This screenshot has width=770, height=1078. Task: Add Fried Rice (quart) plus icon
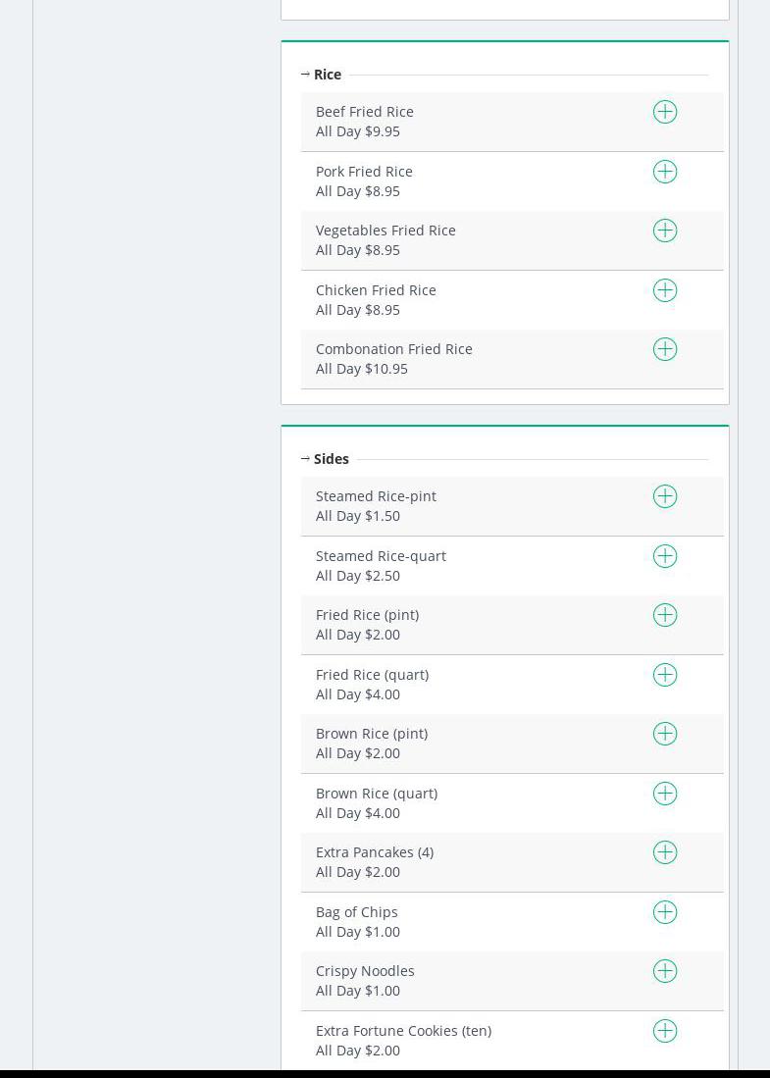point(665,675)
